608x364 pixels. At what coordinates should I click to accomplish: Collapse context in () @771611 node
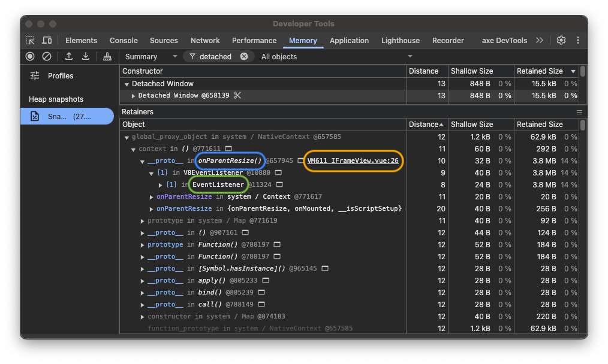click(x=133, y=149)
